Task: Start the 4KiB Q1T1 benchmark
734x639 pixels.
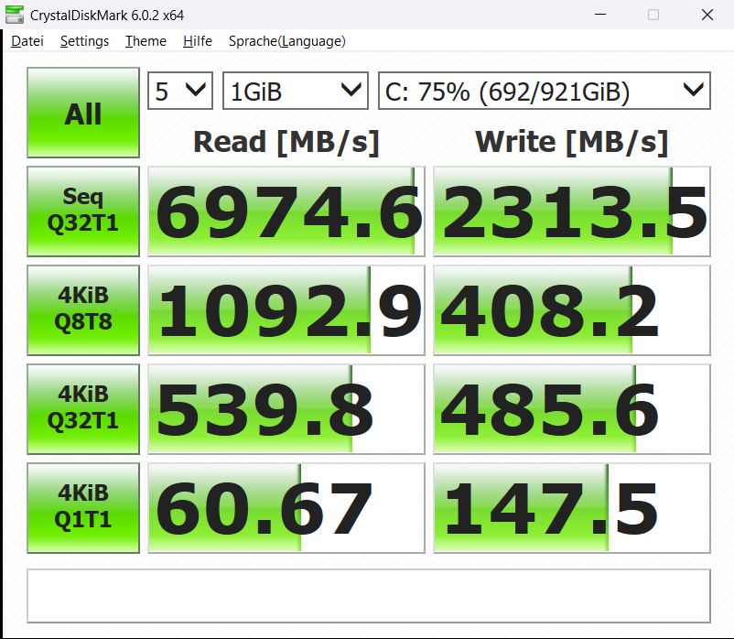Action: 83,507
